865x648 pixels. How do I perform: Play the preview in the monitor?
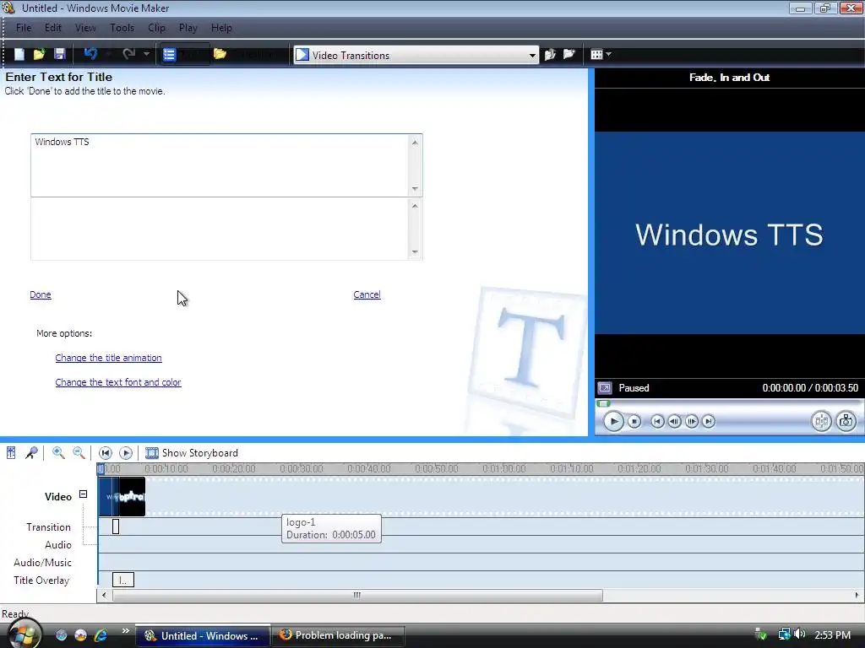tap(613, 422)
